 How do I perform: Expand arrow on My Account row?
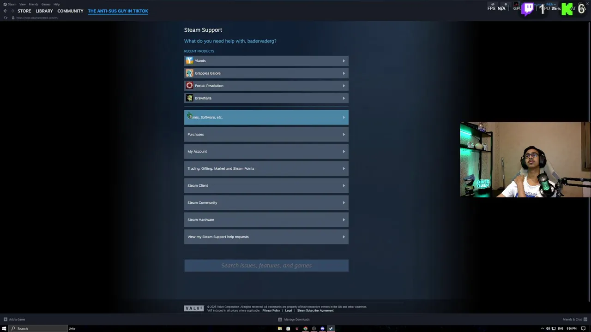coord(344,151)
